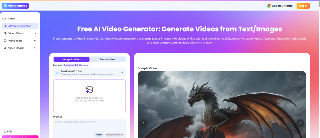Switch to Text to video tab

(x=107, y=59)
